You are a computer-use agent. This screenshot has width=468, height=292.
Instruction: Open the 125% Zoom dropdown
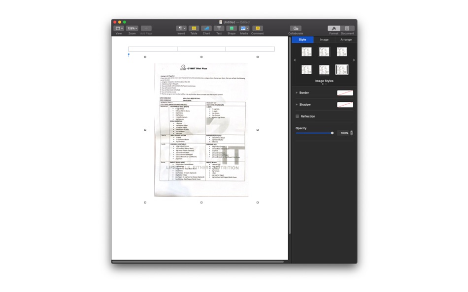coord(132,29)
